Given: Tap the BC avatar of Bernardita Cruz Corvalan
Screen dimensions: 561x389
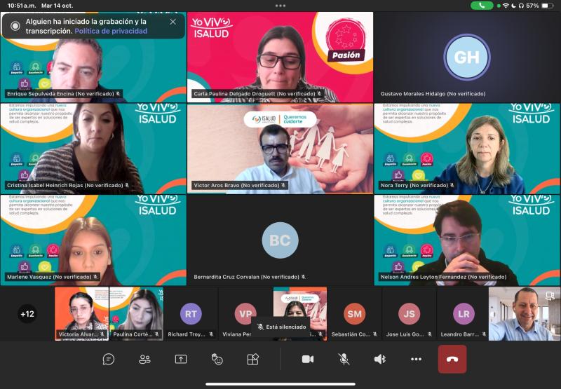Looking at the screenshot, I should 280,240.
